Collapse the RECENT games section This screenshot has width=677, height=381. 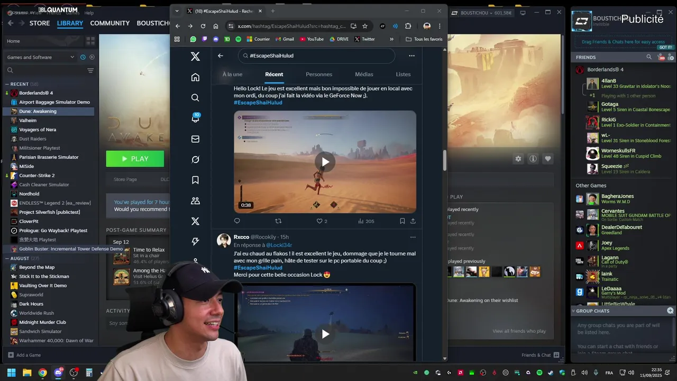7,84
